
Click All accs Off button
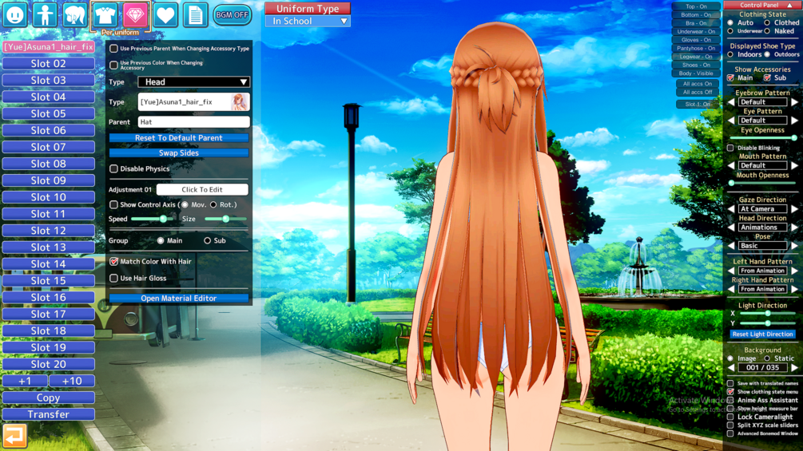(x=698, y=92)
